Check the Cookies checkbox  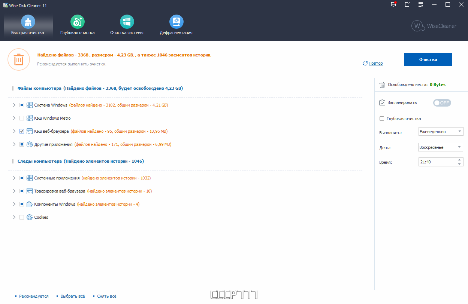coord(22,217)
